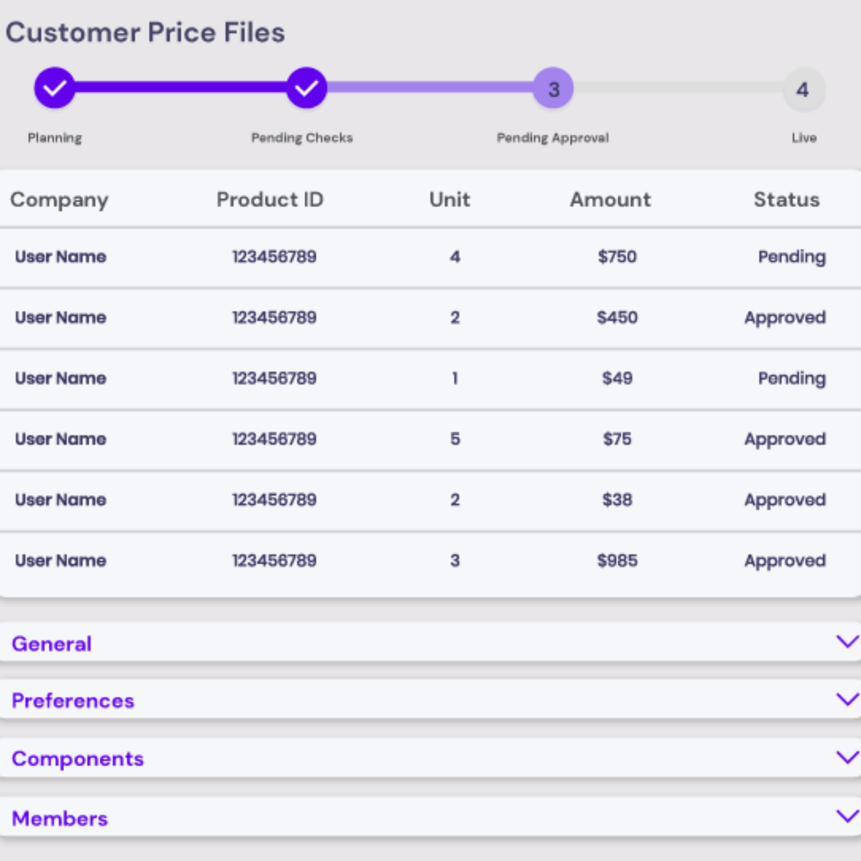The height and width of the screenshot is (861, 861).
Task: Open the Preferences accordion title
Action: (x=73, y=701)
